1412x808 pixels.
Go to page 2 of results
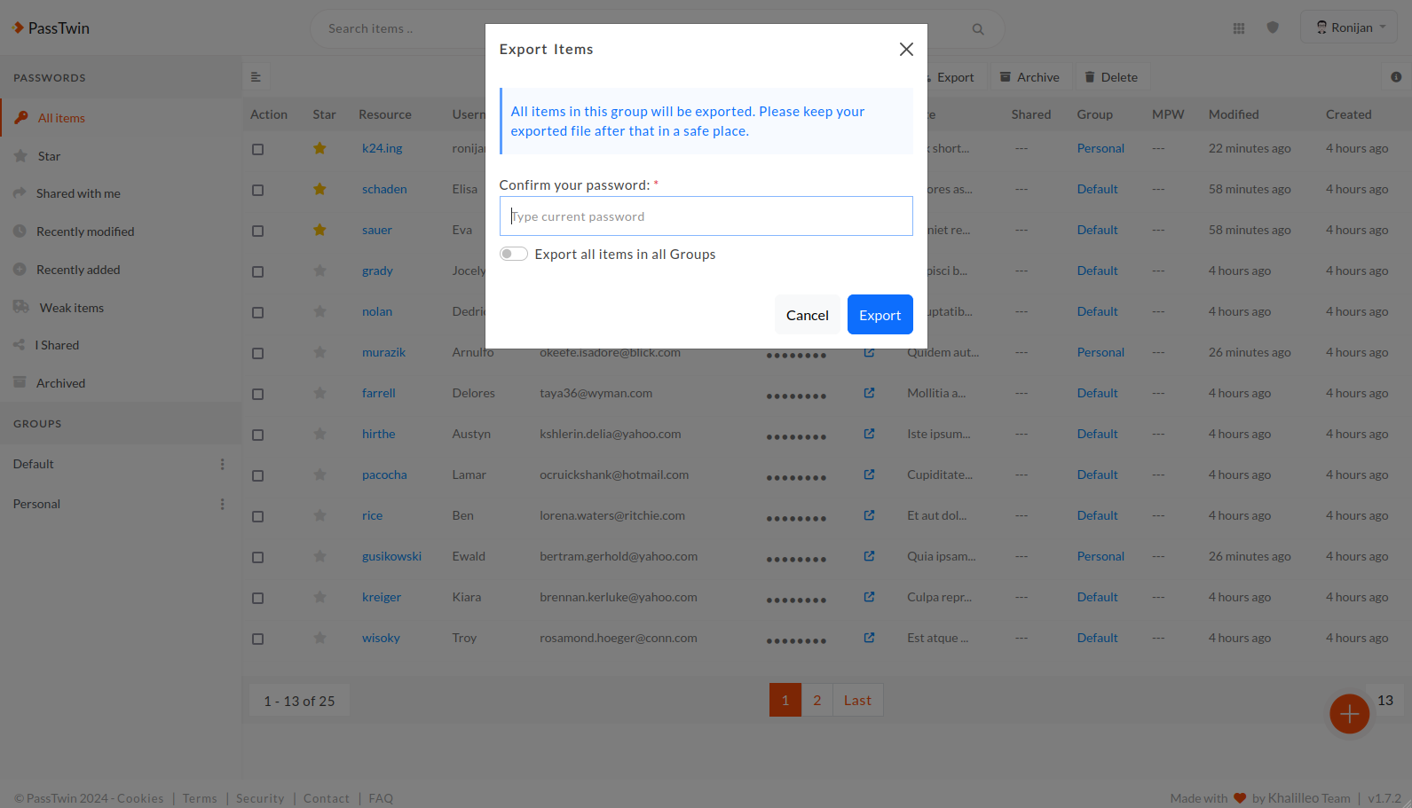pos(817,700)
